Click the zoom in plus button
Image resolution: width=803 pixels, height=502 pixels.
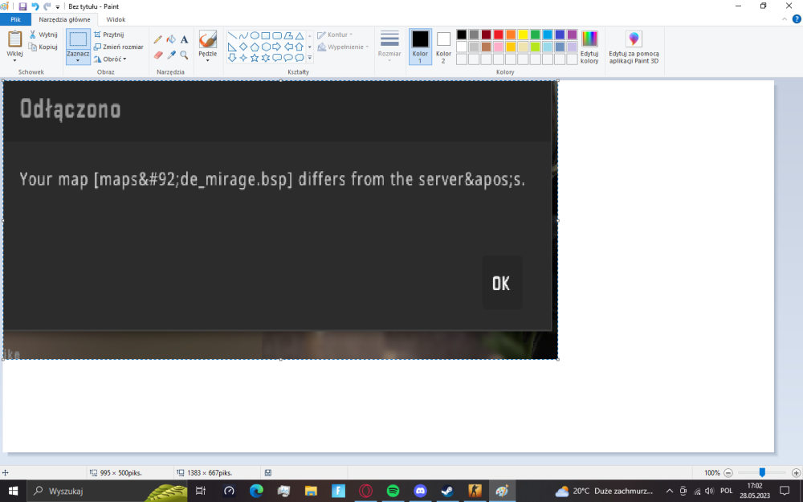pos(796,473)
